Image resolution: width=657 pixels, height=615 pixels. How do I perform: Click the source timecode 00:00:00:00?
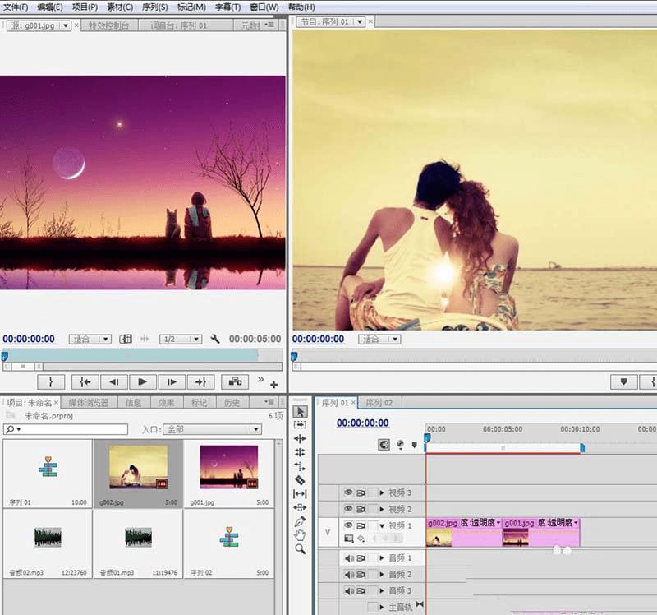pyautogui.click(x=29, y=339)
